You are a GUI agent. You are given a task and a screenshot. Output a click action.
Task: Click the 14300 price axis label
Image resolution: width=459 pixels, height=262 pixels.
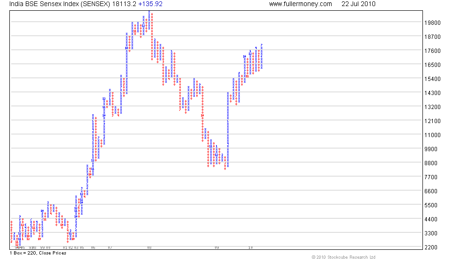pos(432,93)
